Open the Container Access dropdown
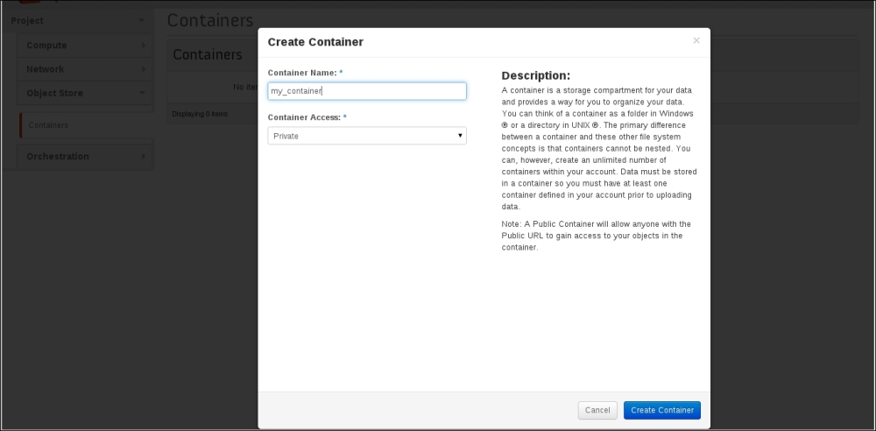Screen dimensions: 876x431 pos(367,136)
